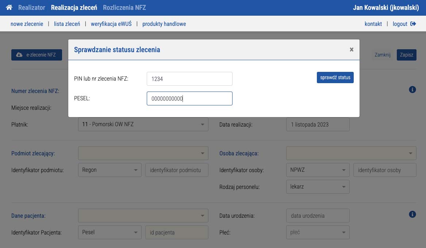Select the Data realizacji date field
This screenshot has height=248, width=426.
click(x=318, y=124)
